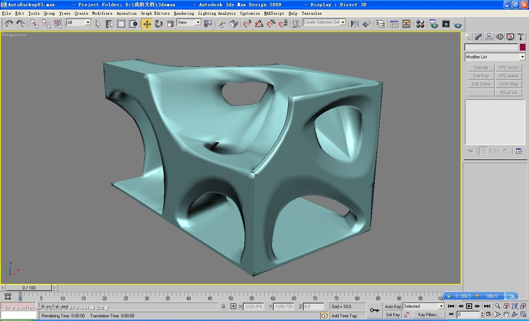Activate Select and Manipulate tool
The width and height of the screenshot is (529, 321).
pyautogui.click(x=222, y=24)
